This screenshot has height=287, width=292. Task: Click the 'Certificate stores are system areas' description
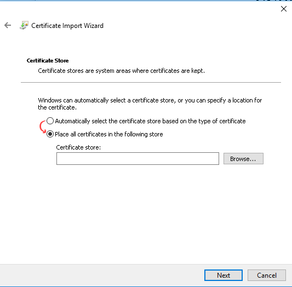(121, 71)
